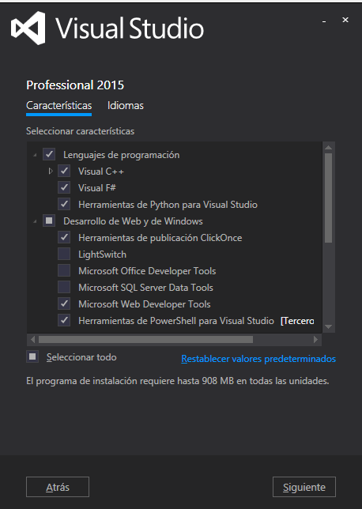Select the LightSwitch tree label
This screenshot has width=362, height=509.
pyautogui.click(x=102, y=254)
